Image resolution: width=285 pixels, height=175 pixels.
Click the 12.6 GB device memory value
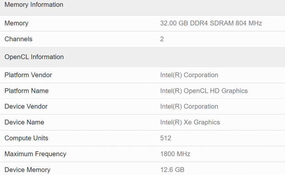[172, 170]
